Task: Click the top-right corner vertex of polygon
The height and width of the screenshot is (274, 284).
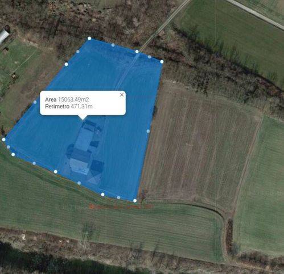Action: [162, 61]
